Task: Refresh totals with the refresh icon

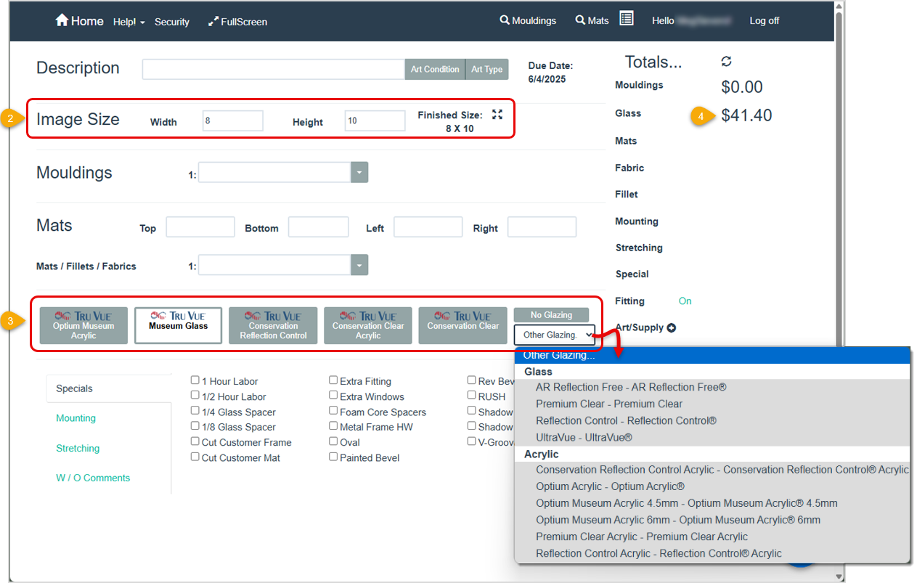Action: point(726,62)
